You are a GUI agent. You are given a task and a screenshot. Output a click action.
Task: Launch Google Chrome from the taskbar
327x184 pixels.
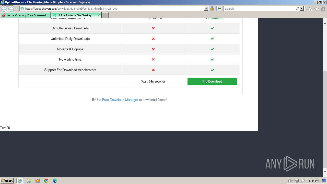pos(46,181)
